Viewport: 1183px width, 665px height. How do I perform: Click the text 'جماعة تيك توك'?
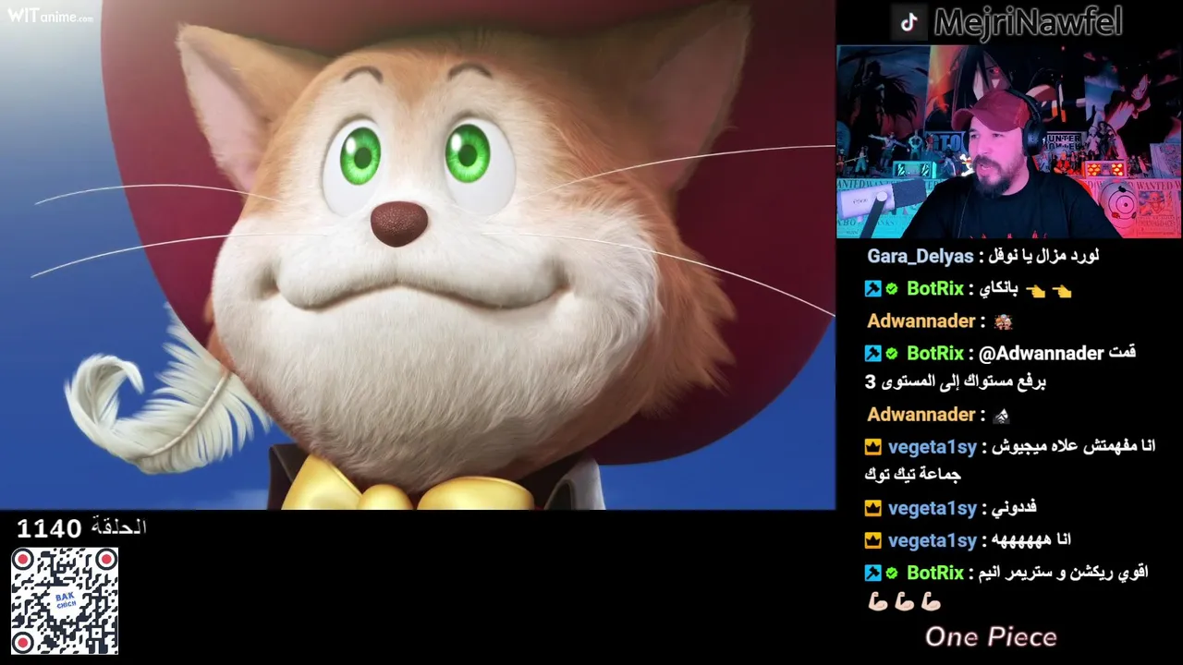(912, 475)
